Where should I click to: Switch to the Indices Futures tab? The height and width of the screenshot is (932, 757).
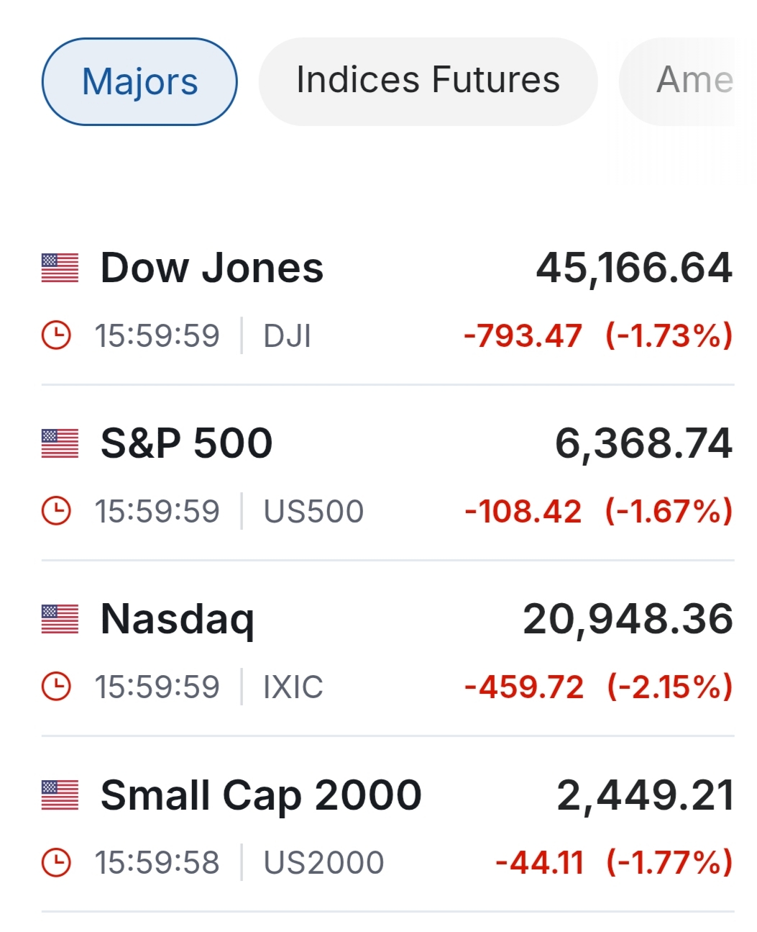(428, 80)
